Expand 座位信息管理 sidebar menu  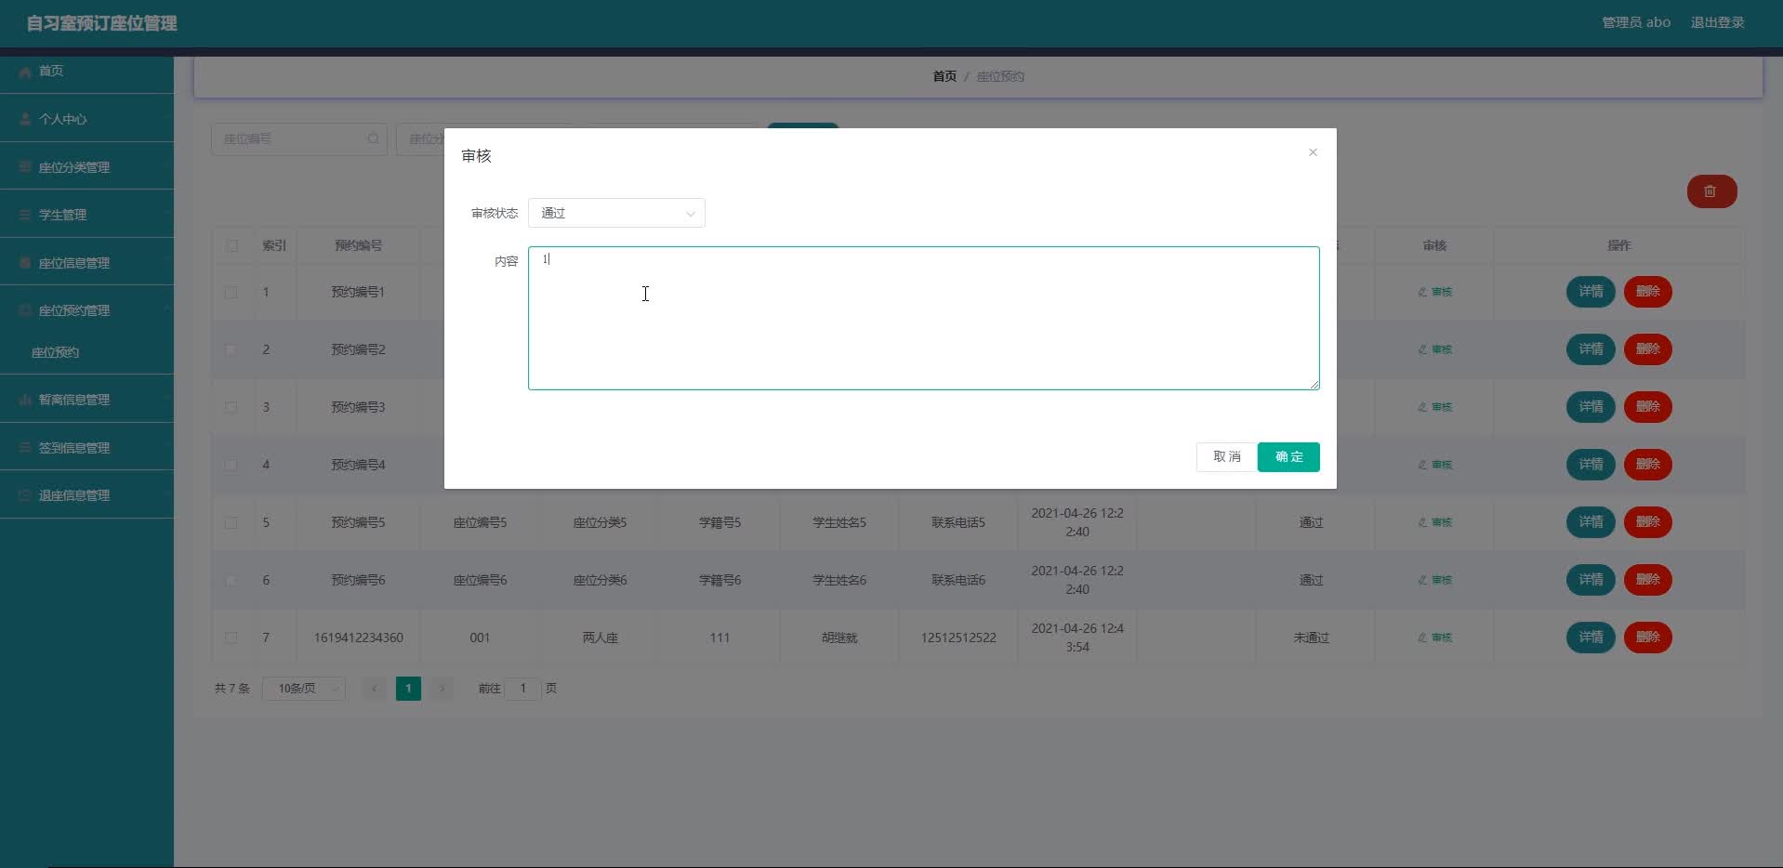tap(86, 263)
